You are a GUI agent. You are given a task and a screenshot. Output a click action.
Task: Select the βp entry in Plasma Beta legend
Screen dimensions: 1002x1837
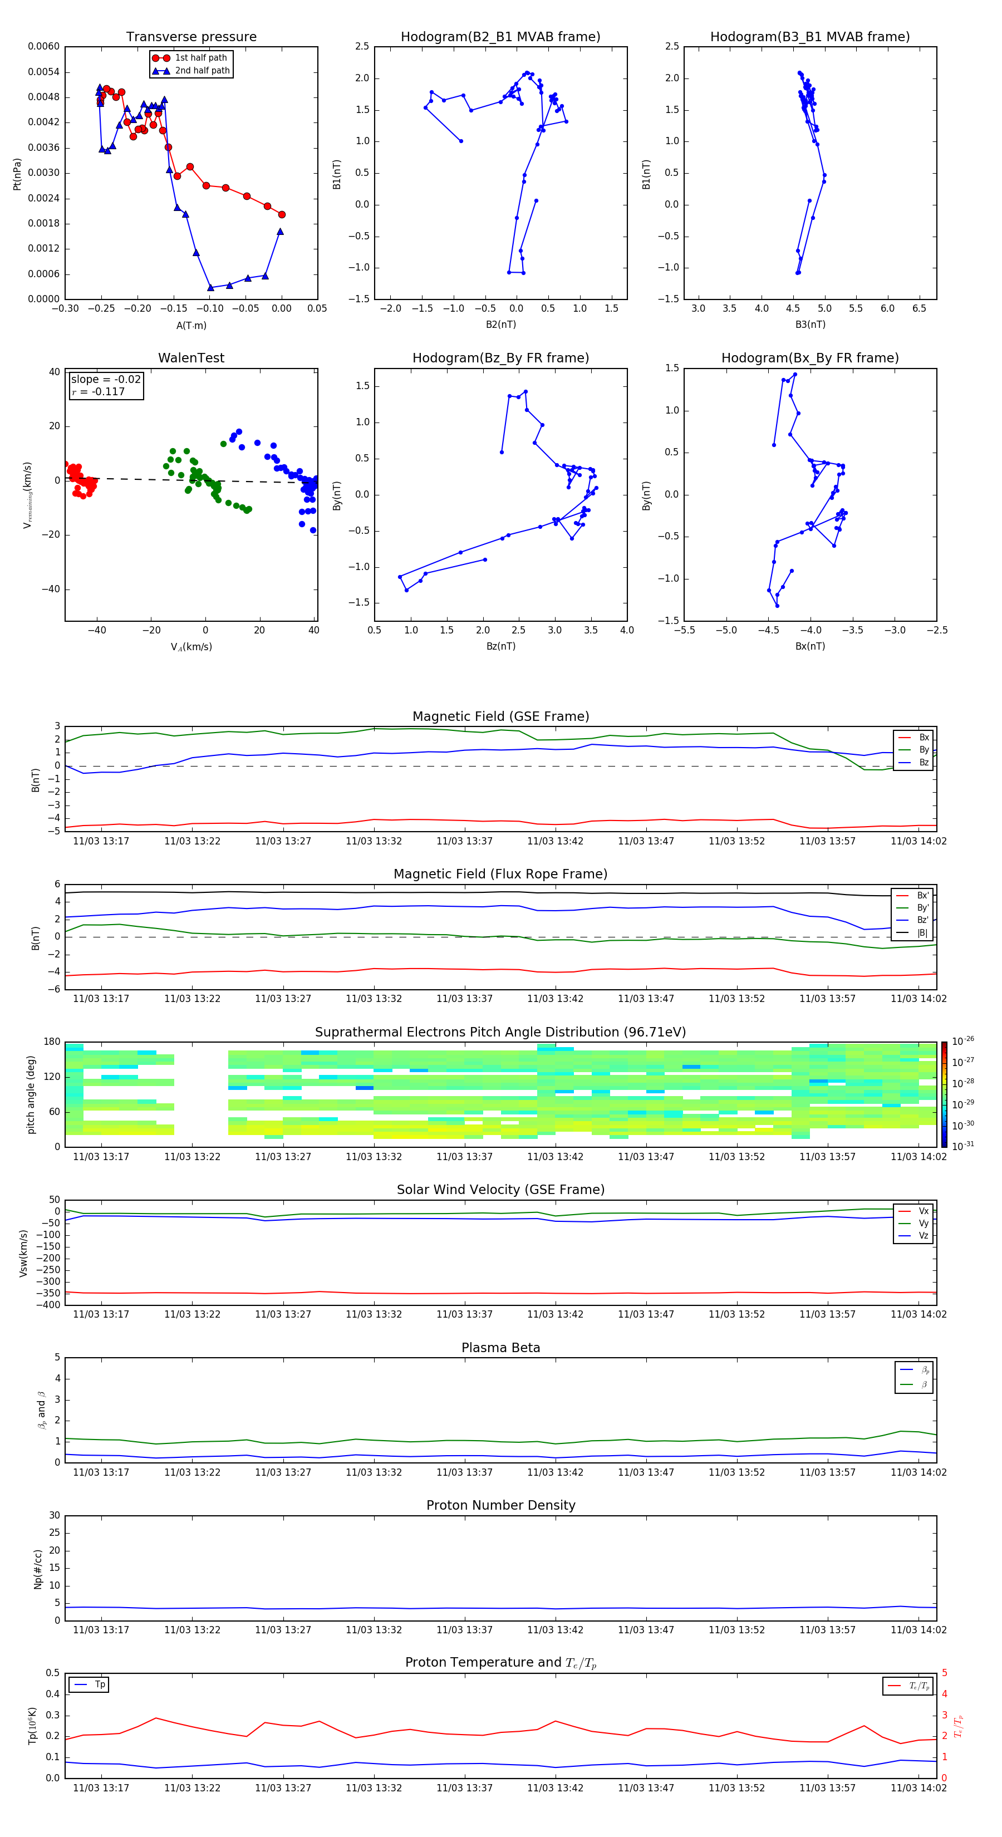(x=914, y=1370)
